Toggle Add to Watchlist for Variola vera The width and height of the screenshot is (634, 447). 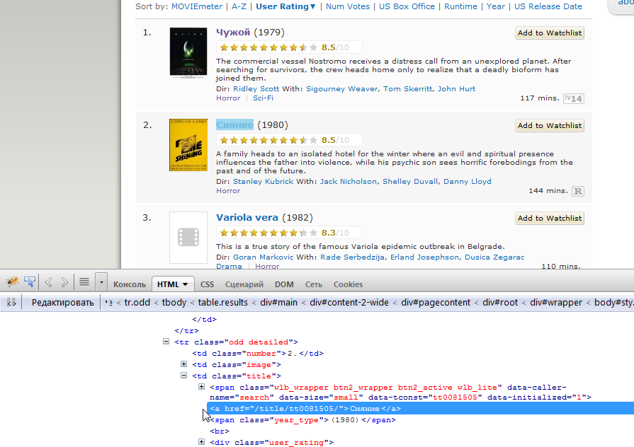pos(549,217)
